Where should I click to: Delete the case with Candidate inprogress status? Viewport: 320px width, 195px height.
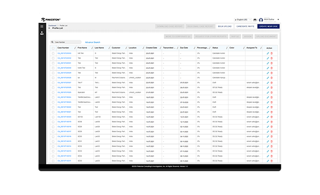[272, 78]
